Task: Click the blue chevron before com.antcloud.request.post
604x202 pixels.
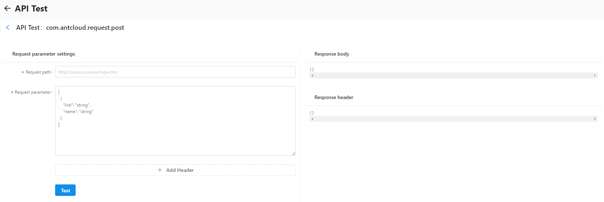Action: coord(8,28)
